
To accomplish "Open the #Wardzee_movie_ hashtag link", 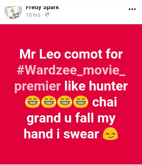I will [71, 70].
